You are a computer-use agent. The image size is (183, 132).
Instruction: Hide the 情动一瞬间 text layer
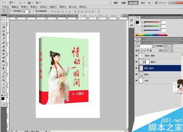(x=137, y=56)
